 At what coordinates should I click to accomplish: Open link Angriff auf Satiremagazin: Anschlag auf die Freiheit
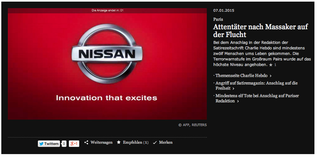pyautogui.click(x=257, y=86)
